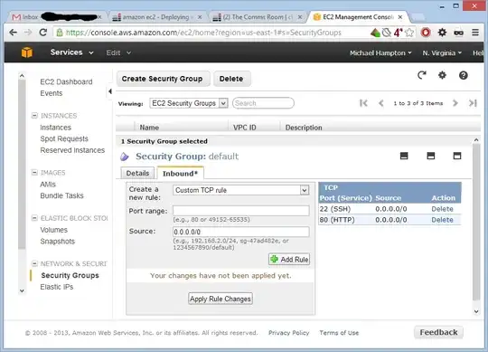Go to previous page of items
This screenshot has height=352, width=488.
point(381,103)
